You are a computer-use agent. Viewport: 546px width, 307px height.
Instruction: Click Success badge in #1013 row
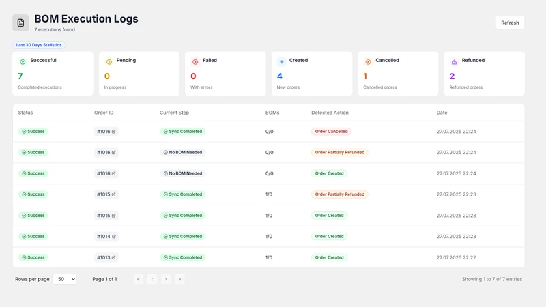(x=33, y=258)
